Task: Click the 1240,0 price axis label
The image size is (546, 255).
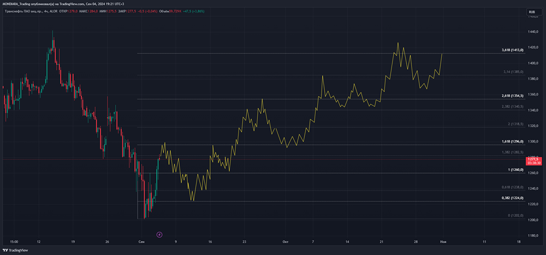Action: click(533, 188)
